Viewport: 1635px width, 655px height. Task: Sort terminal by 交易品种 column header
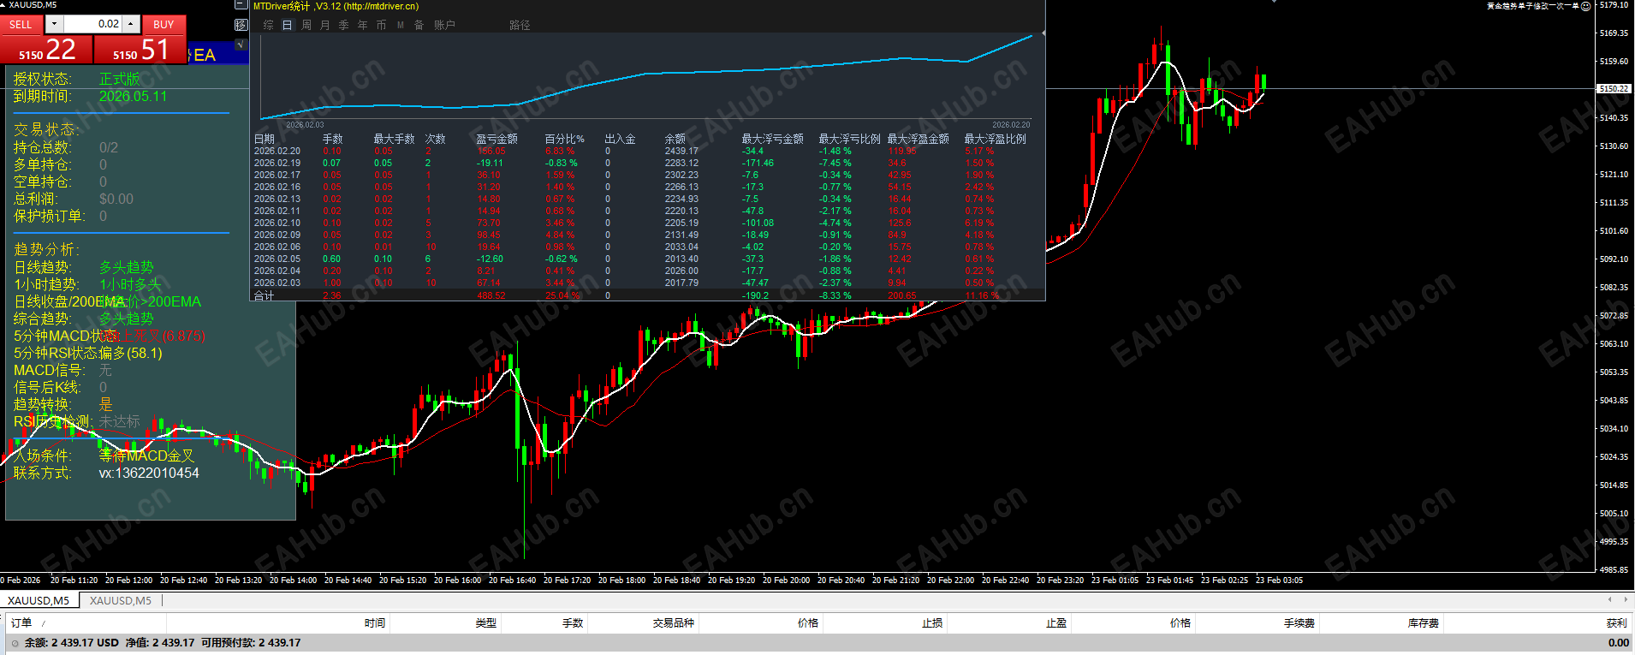coord(674,623)
